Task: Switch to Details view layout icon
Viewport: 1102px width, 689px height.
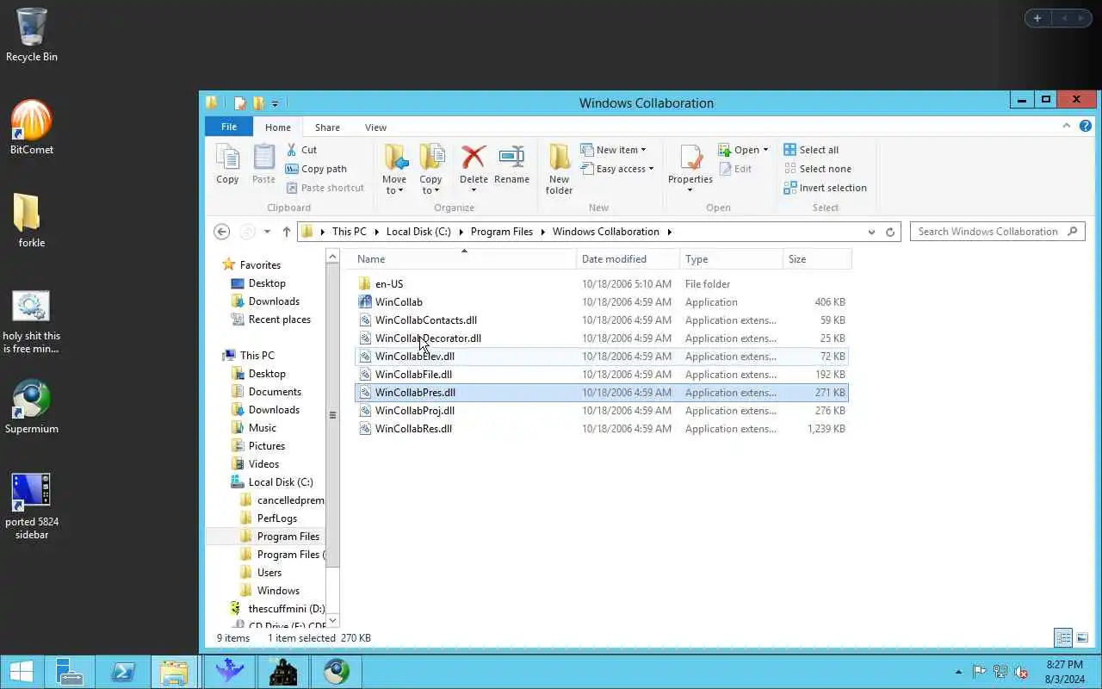Action: click(x=1063, y=638)
